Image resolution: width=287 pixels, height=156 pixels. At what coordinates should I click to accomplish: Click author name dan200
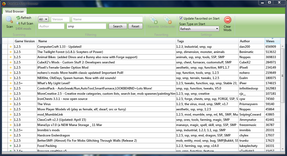(245, 47)
